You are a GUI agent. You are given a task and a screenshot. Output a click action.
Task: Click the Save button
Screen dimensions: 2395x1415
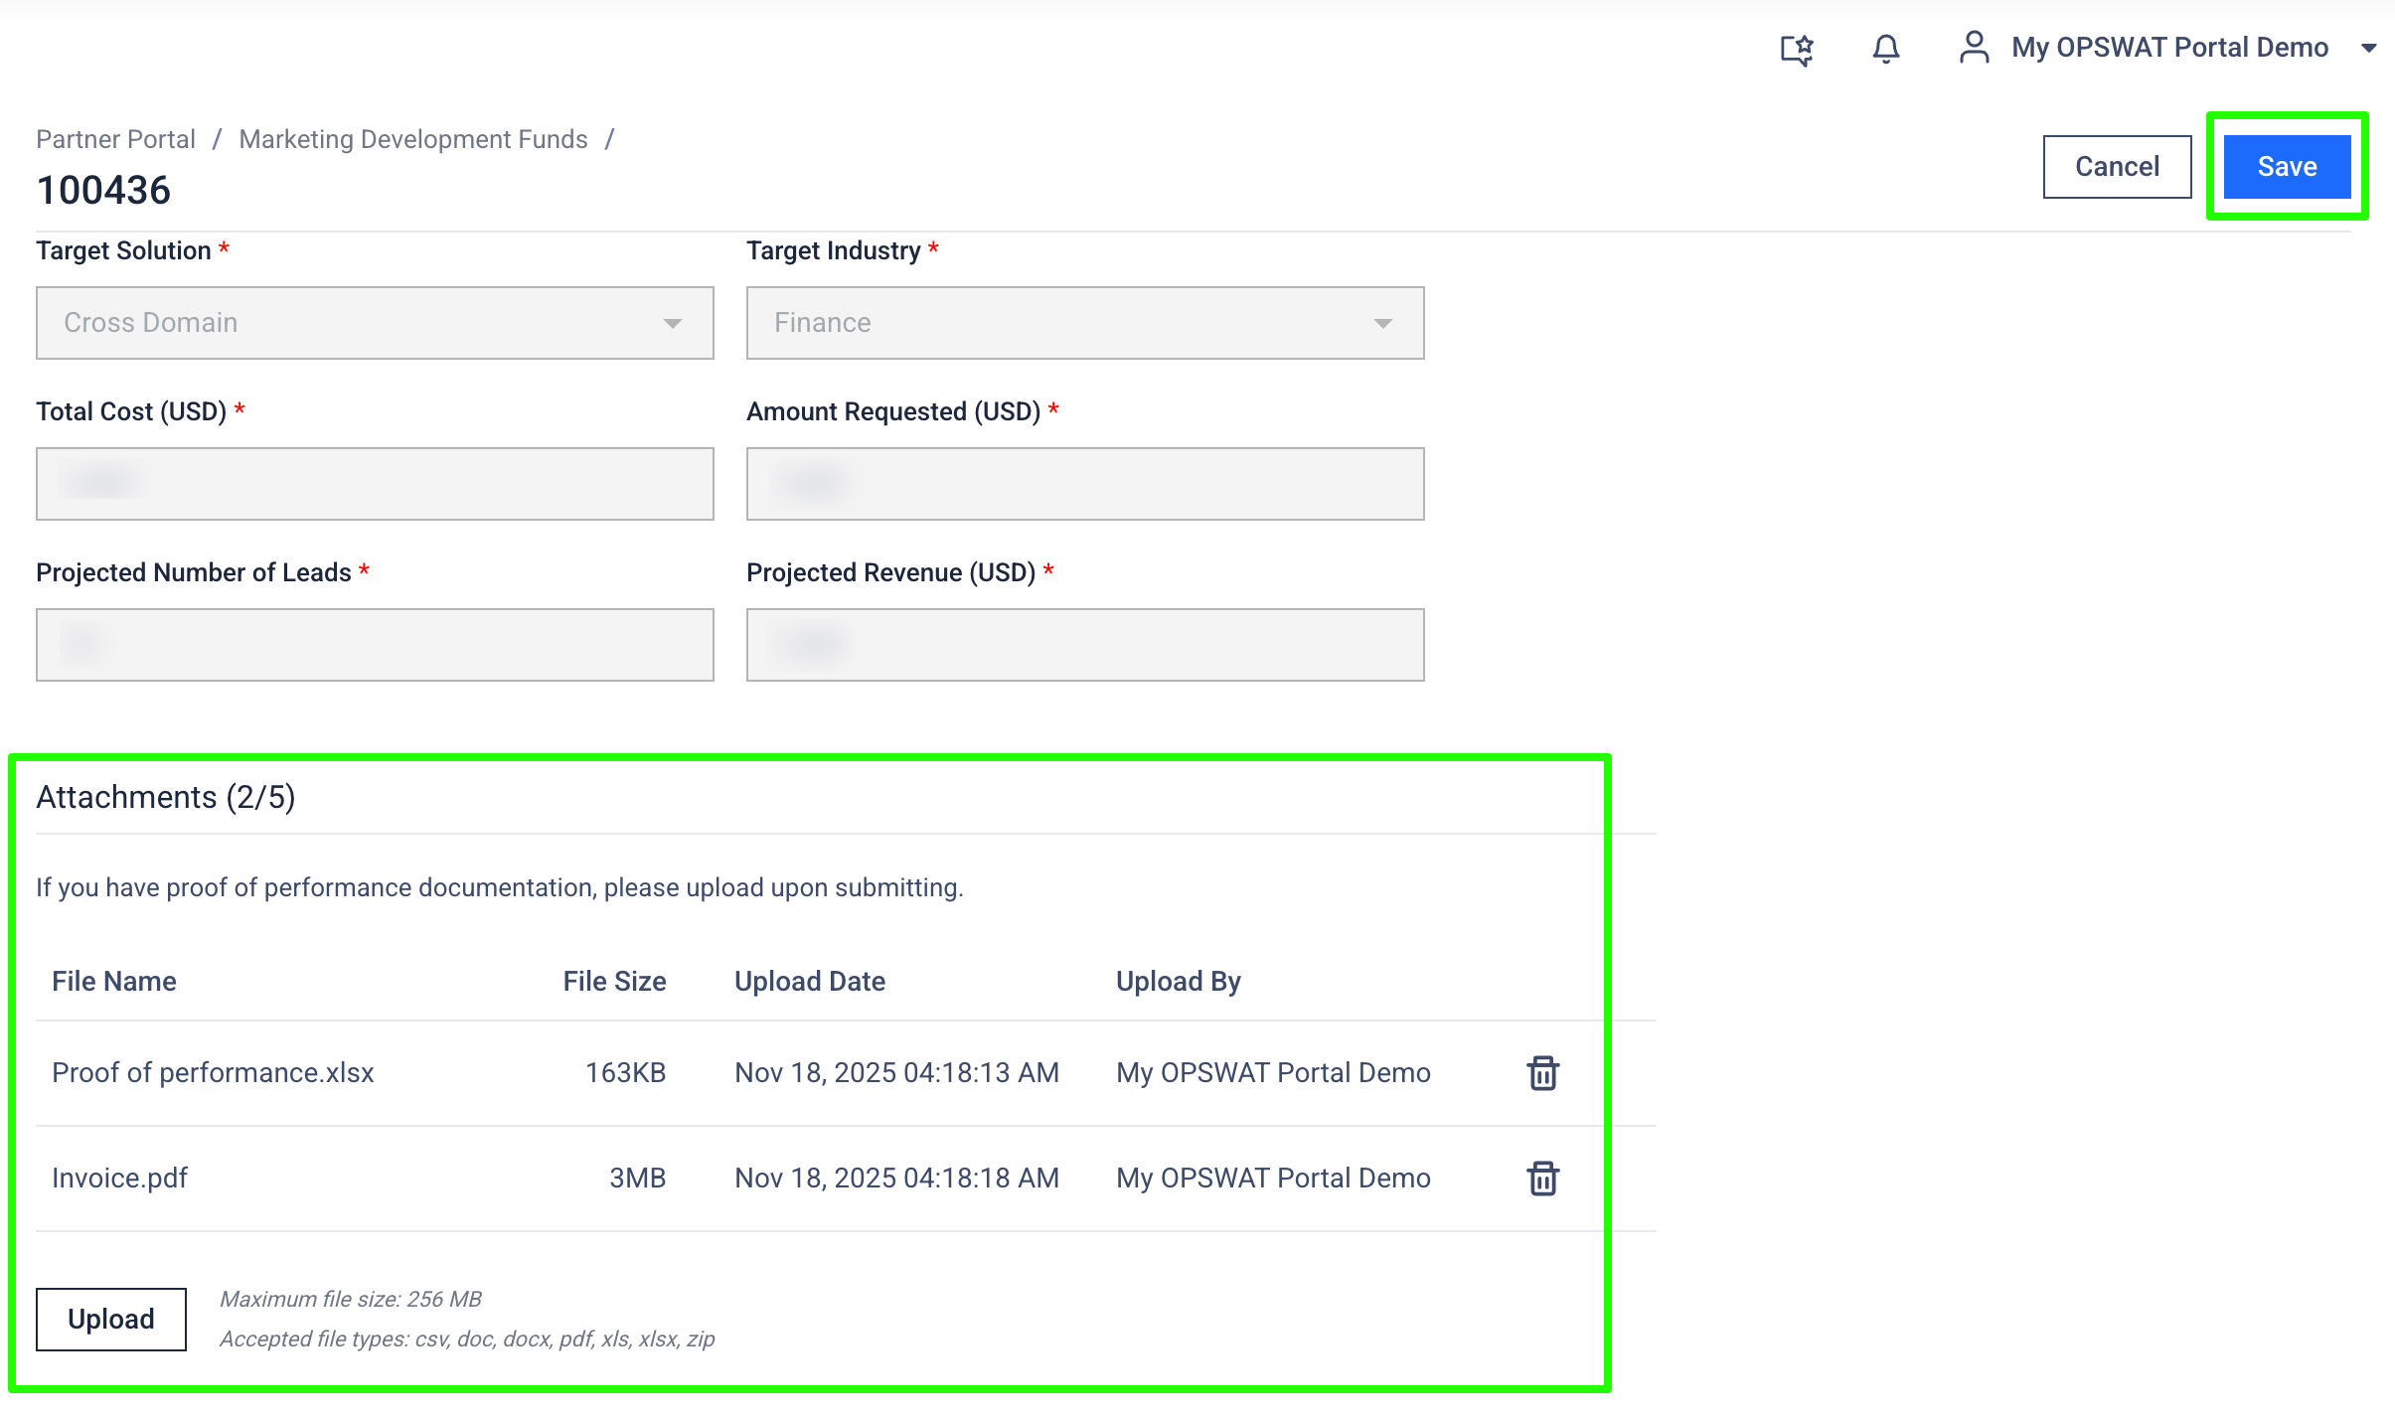click(x=2287, y=167)
